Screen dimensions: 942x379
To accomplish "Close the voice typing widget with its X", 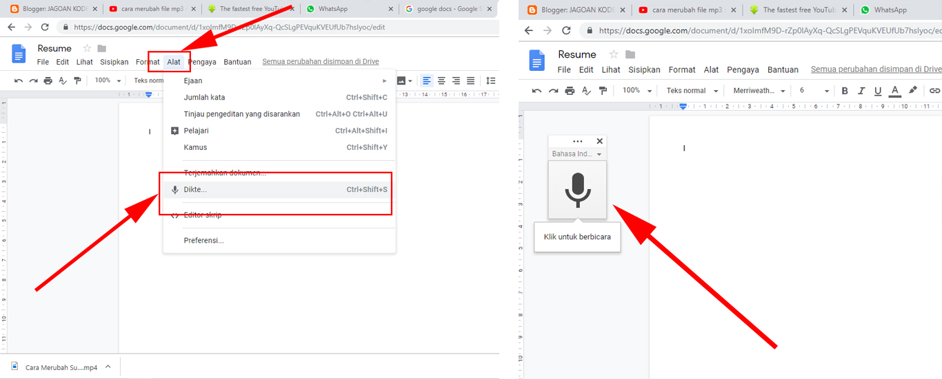I will 599,141.
